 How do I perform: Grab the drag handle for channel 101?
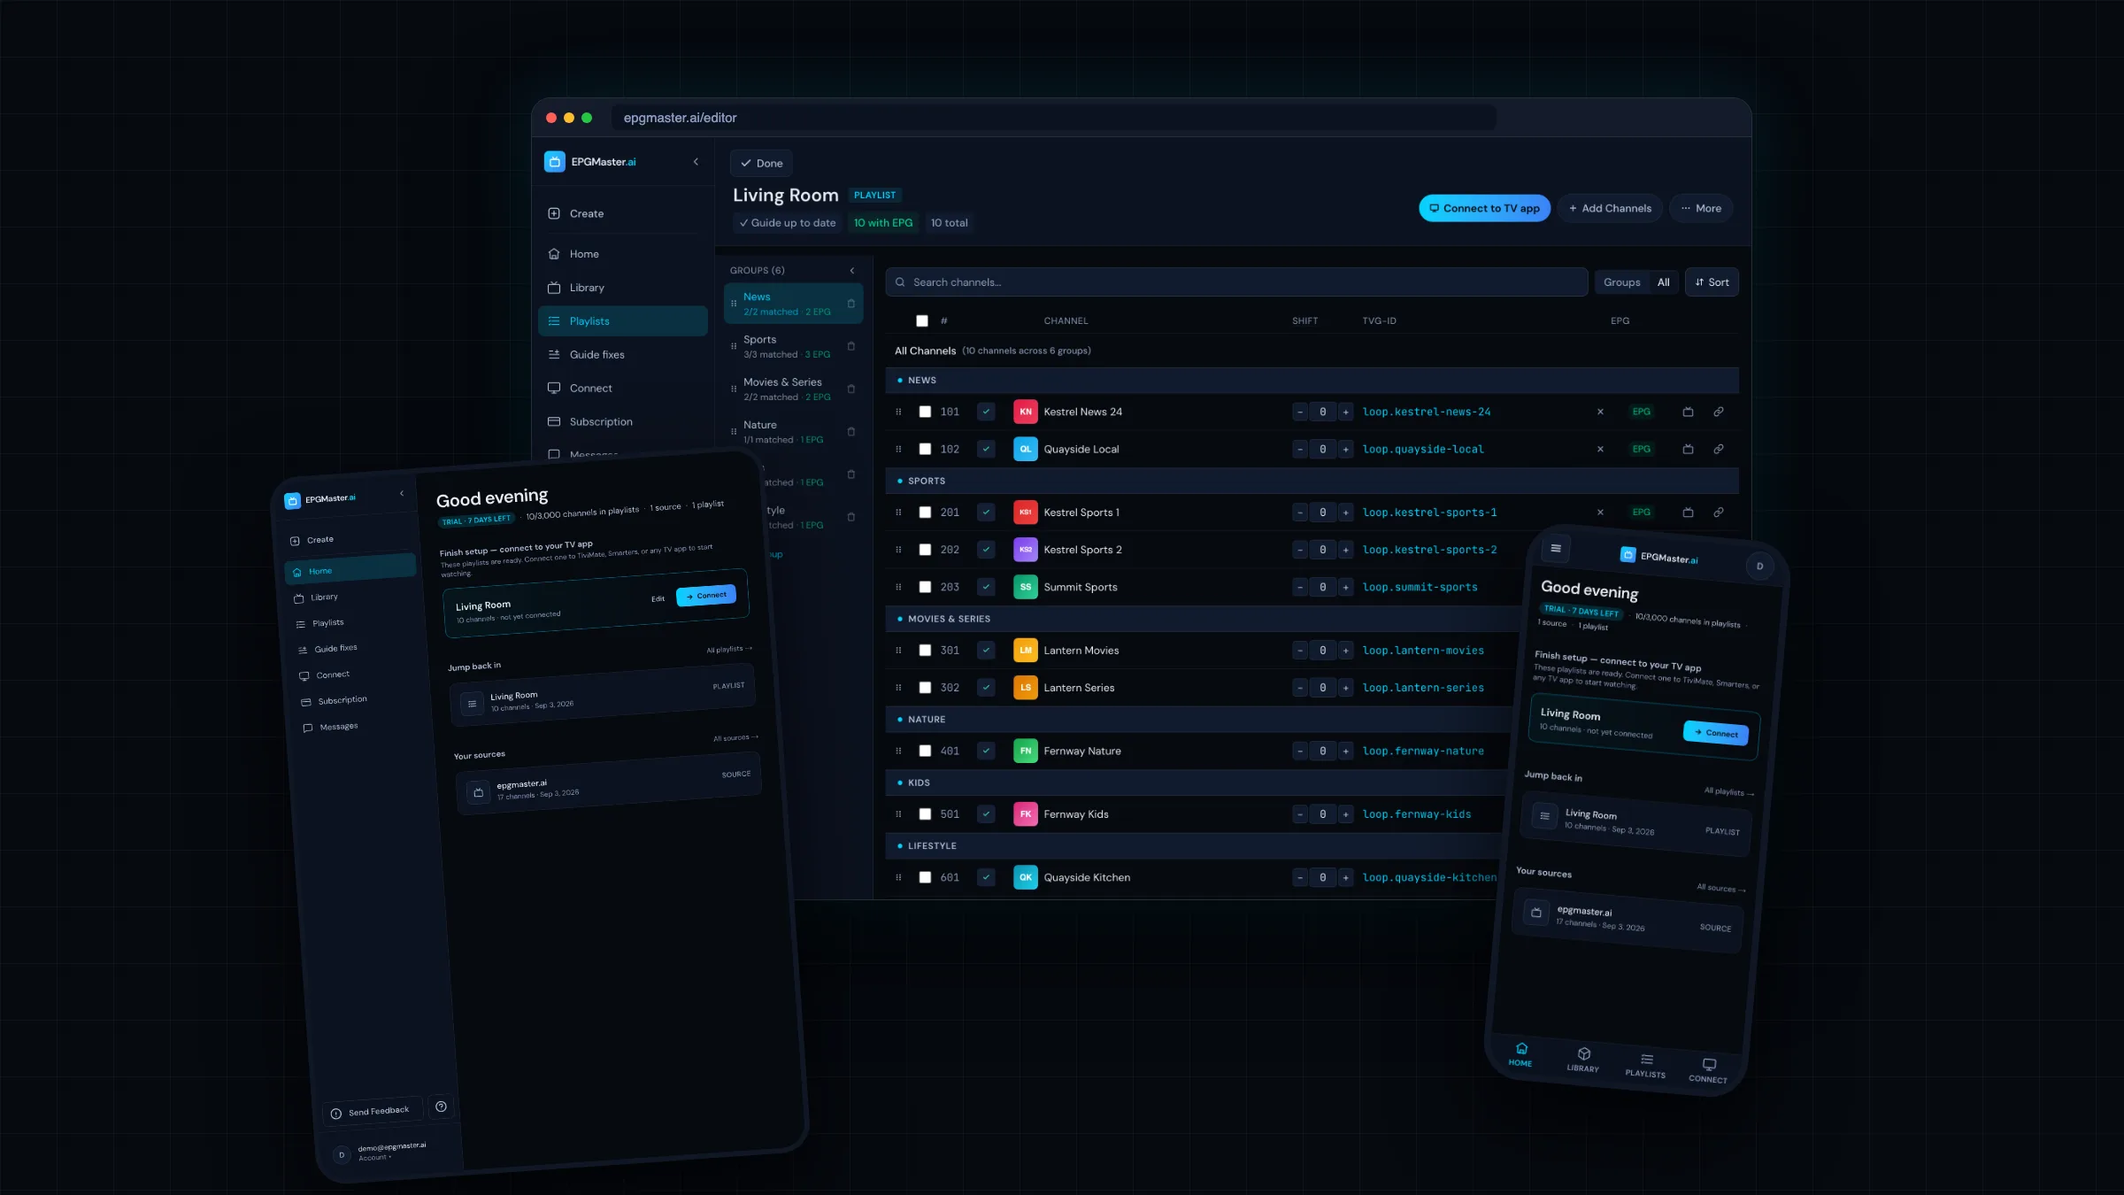(x=898, y=412)
